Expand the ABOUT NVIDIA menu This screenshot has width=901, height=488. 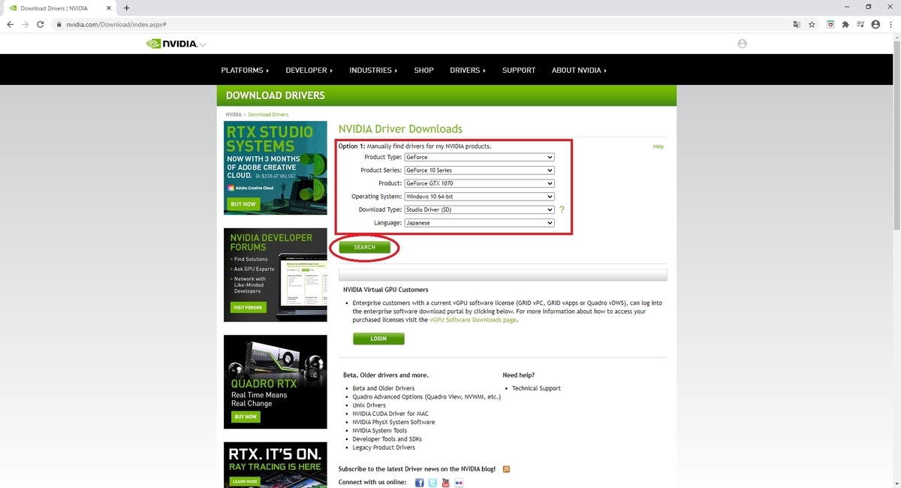(579, 71)
